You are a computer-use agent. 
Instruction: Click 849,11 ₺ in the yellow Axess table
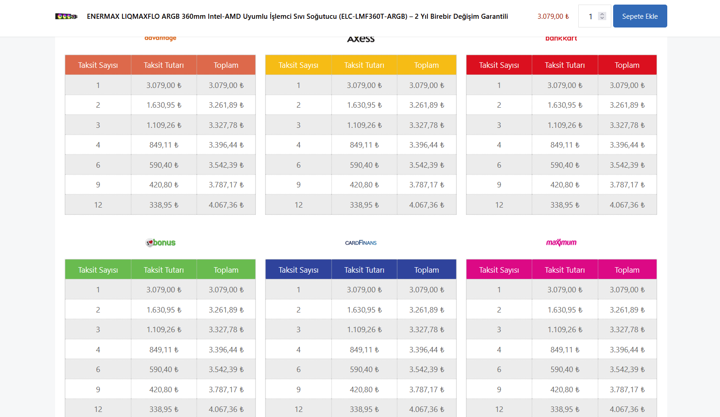click(364, 145)
